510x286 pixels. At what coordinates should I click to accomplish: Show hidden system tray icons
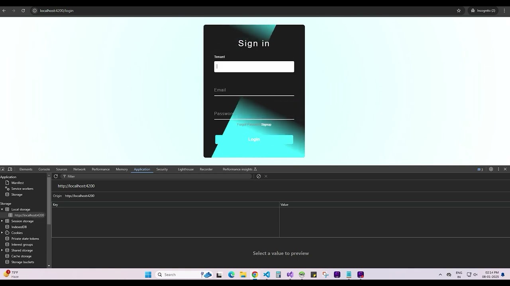(440, 274)
